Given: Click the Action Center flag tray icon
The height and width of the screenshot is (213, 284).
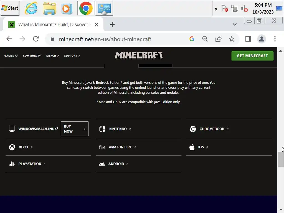Looking at the screenshot, I should [225, 9].
